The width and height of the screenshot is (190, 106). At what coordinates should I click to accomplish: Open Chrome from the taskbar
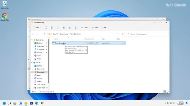(x=42, y=103)
